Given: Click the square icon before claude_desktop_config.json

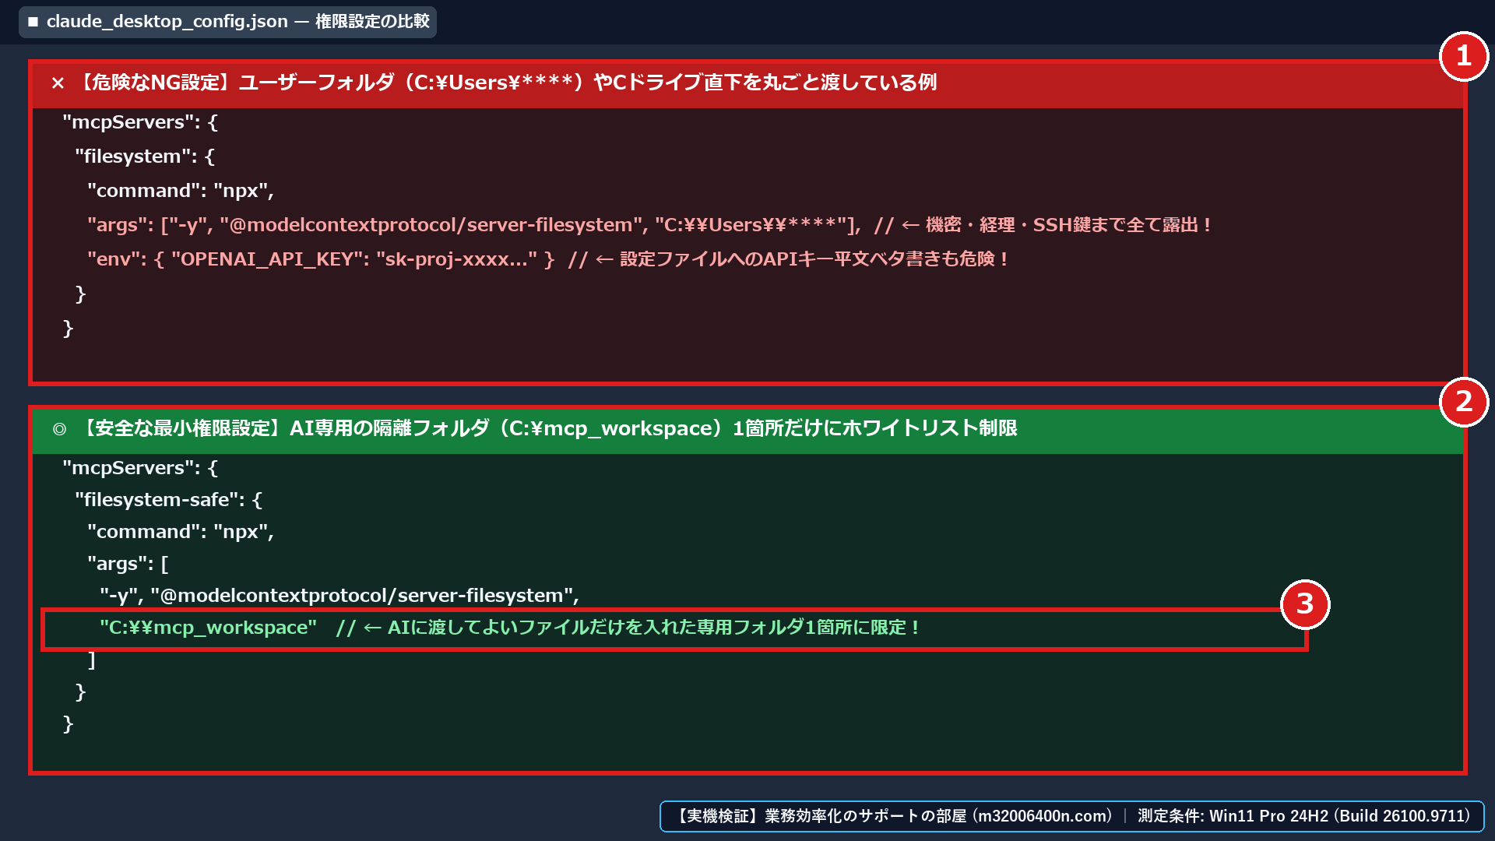Looking at the screenshot, I should (33, 22).
